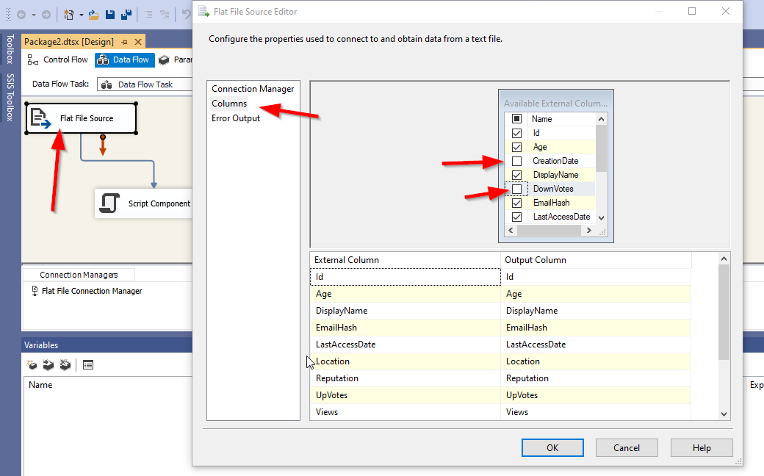Image resolution: width=764 pixels, height=476 pixels.
Task: Select the Flat File Source component icon
Action: click(40, 118)
